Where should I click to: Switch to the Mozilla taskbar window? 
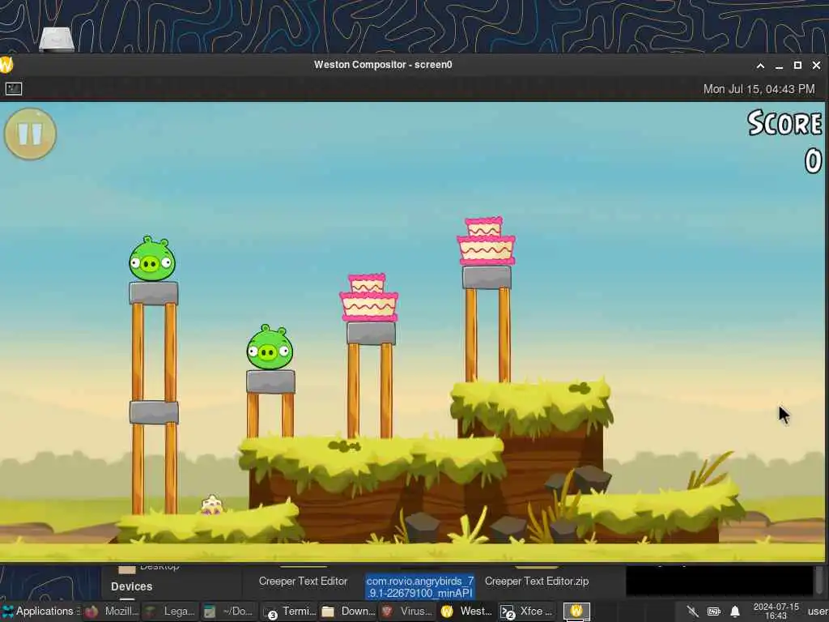[111, 611]
